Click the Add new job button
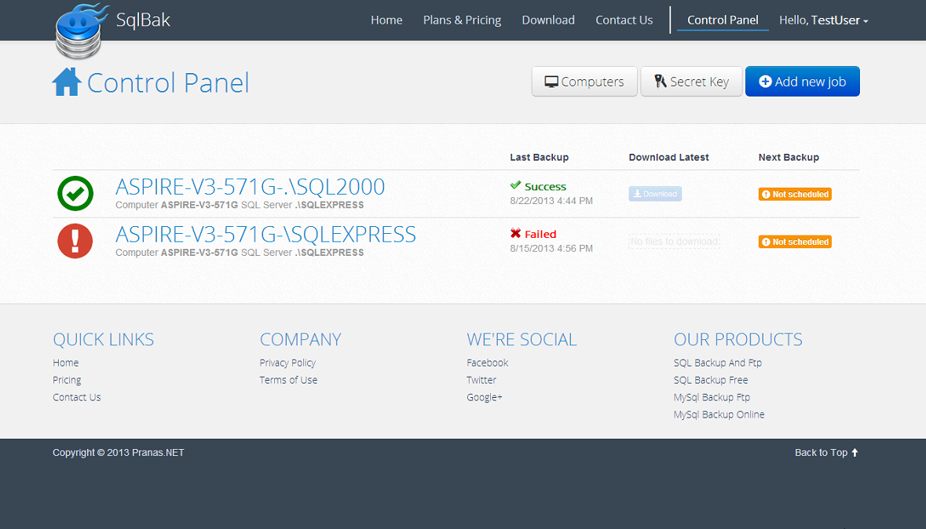 [x=802, y=82]
